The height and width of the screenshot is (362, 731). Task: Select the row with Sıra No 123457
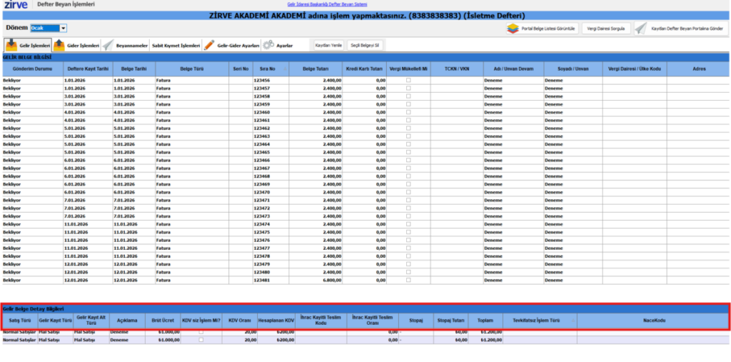tap(366, 88)
